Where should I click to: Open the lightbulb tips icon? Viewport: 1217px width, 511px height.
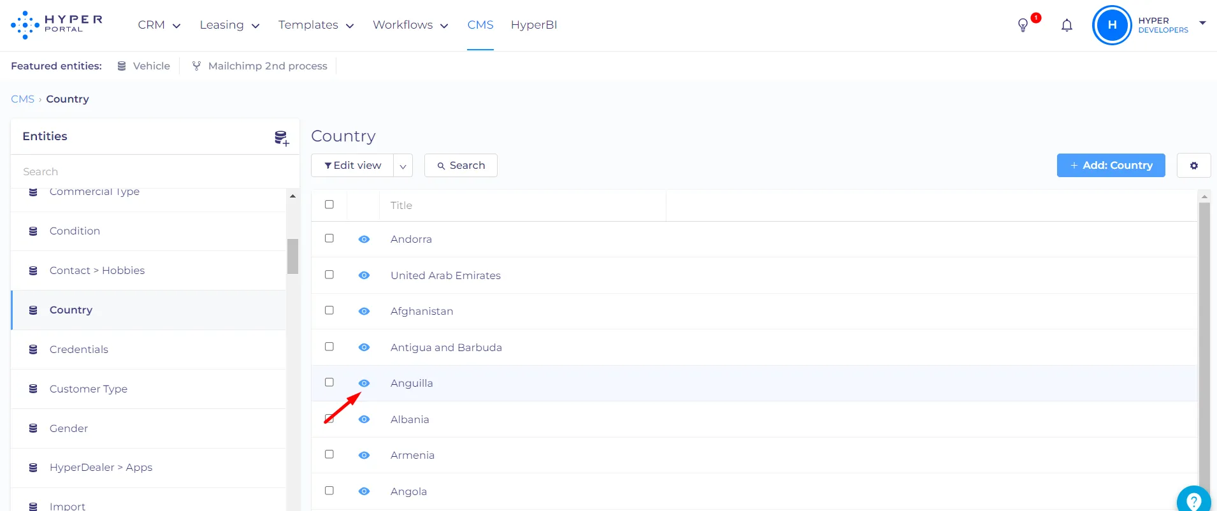tap(1023, 25)
